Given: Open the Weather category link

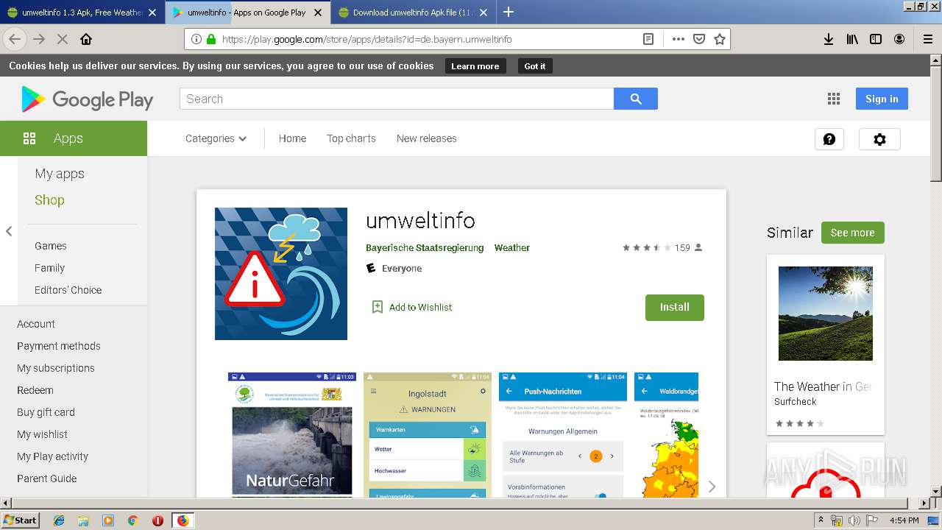Looking at the screenshot, I should tap(512, 248).
